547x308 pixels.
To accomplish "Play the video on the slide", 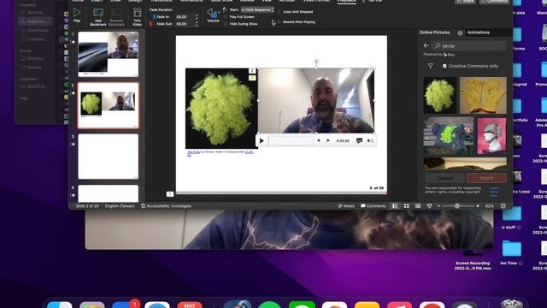I will click(x=262, y=140).
